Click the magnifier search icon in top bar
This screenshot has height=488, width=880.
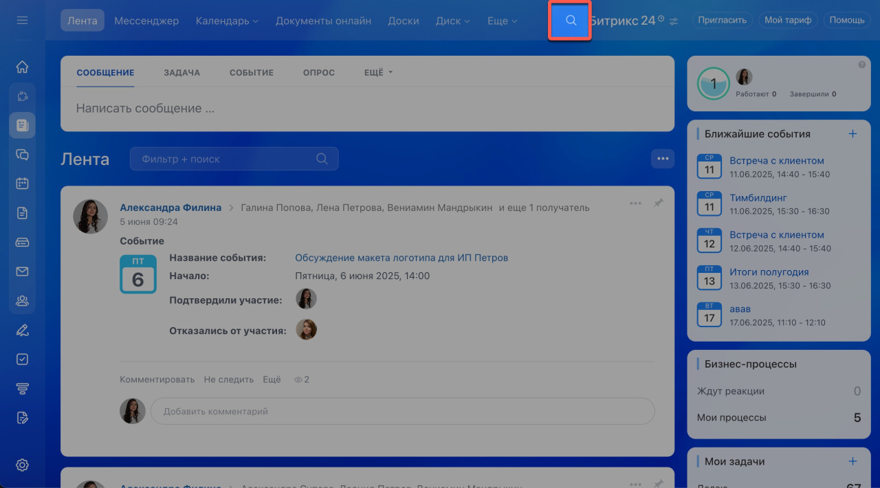point(571,21)
